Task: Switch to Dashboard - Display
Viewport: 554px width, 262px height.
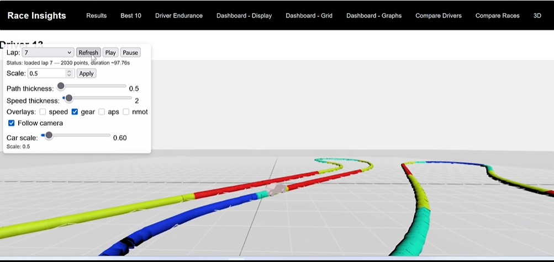Action: pyautogui.click(x=244, y=15)
